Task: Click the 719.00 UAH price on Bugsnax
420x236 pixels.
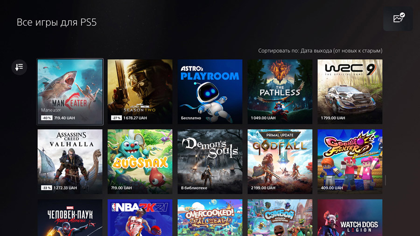Action: coord(121,188)
